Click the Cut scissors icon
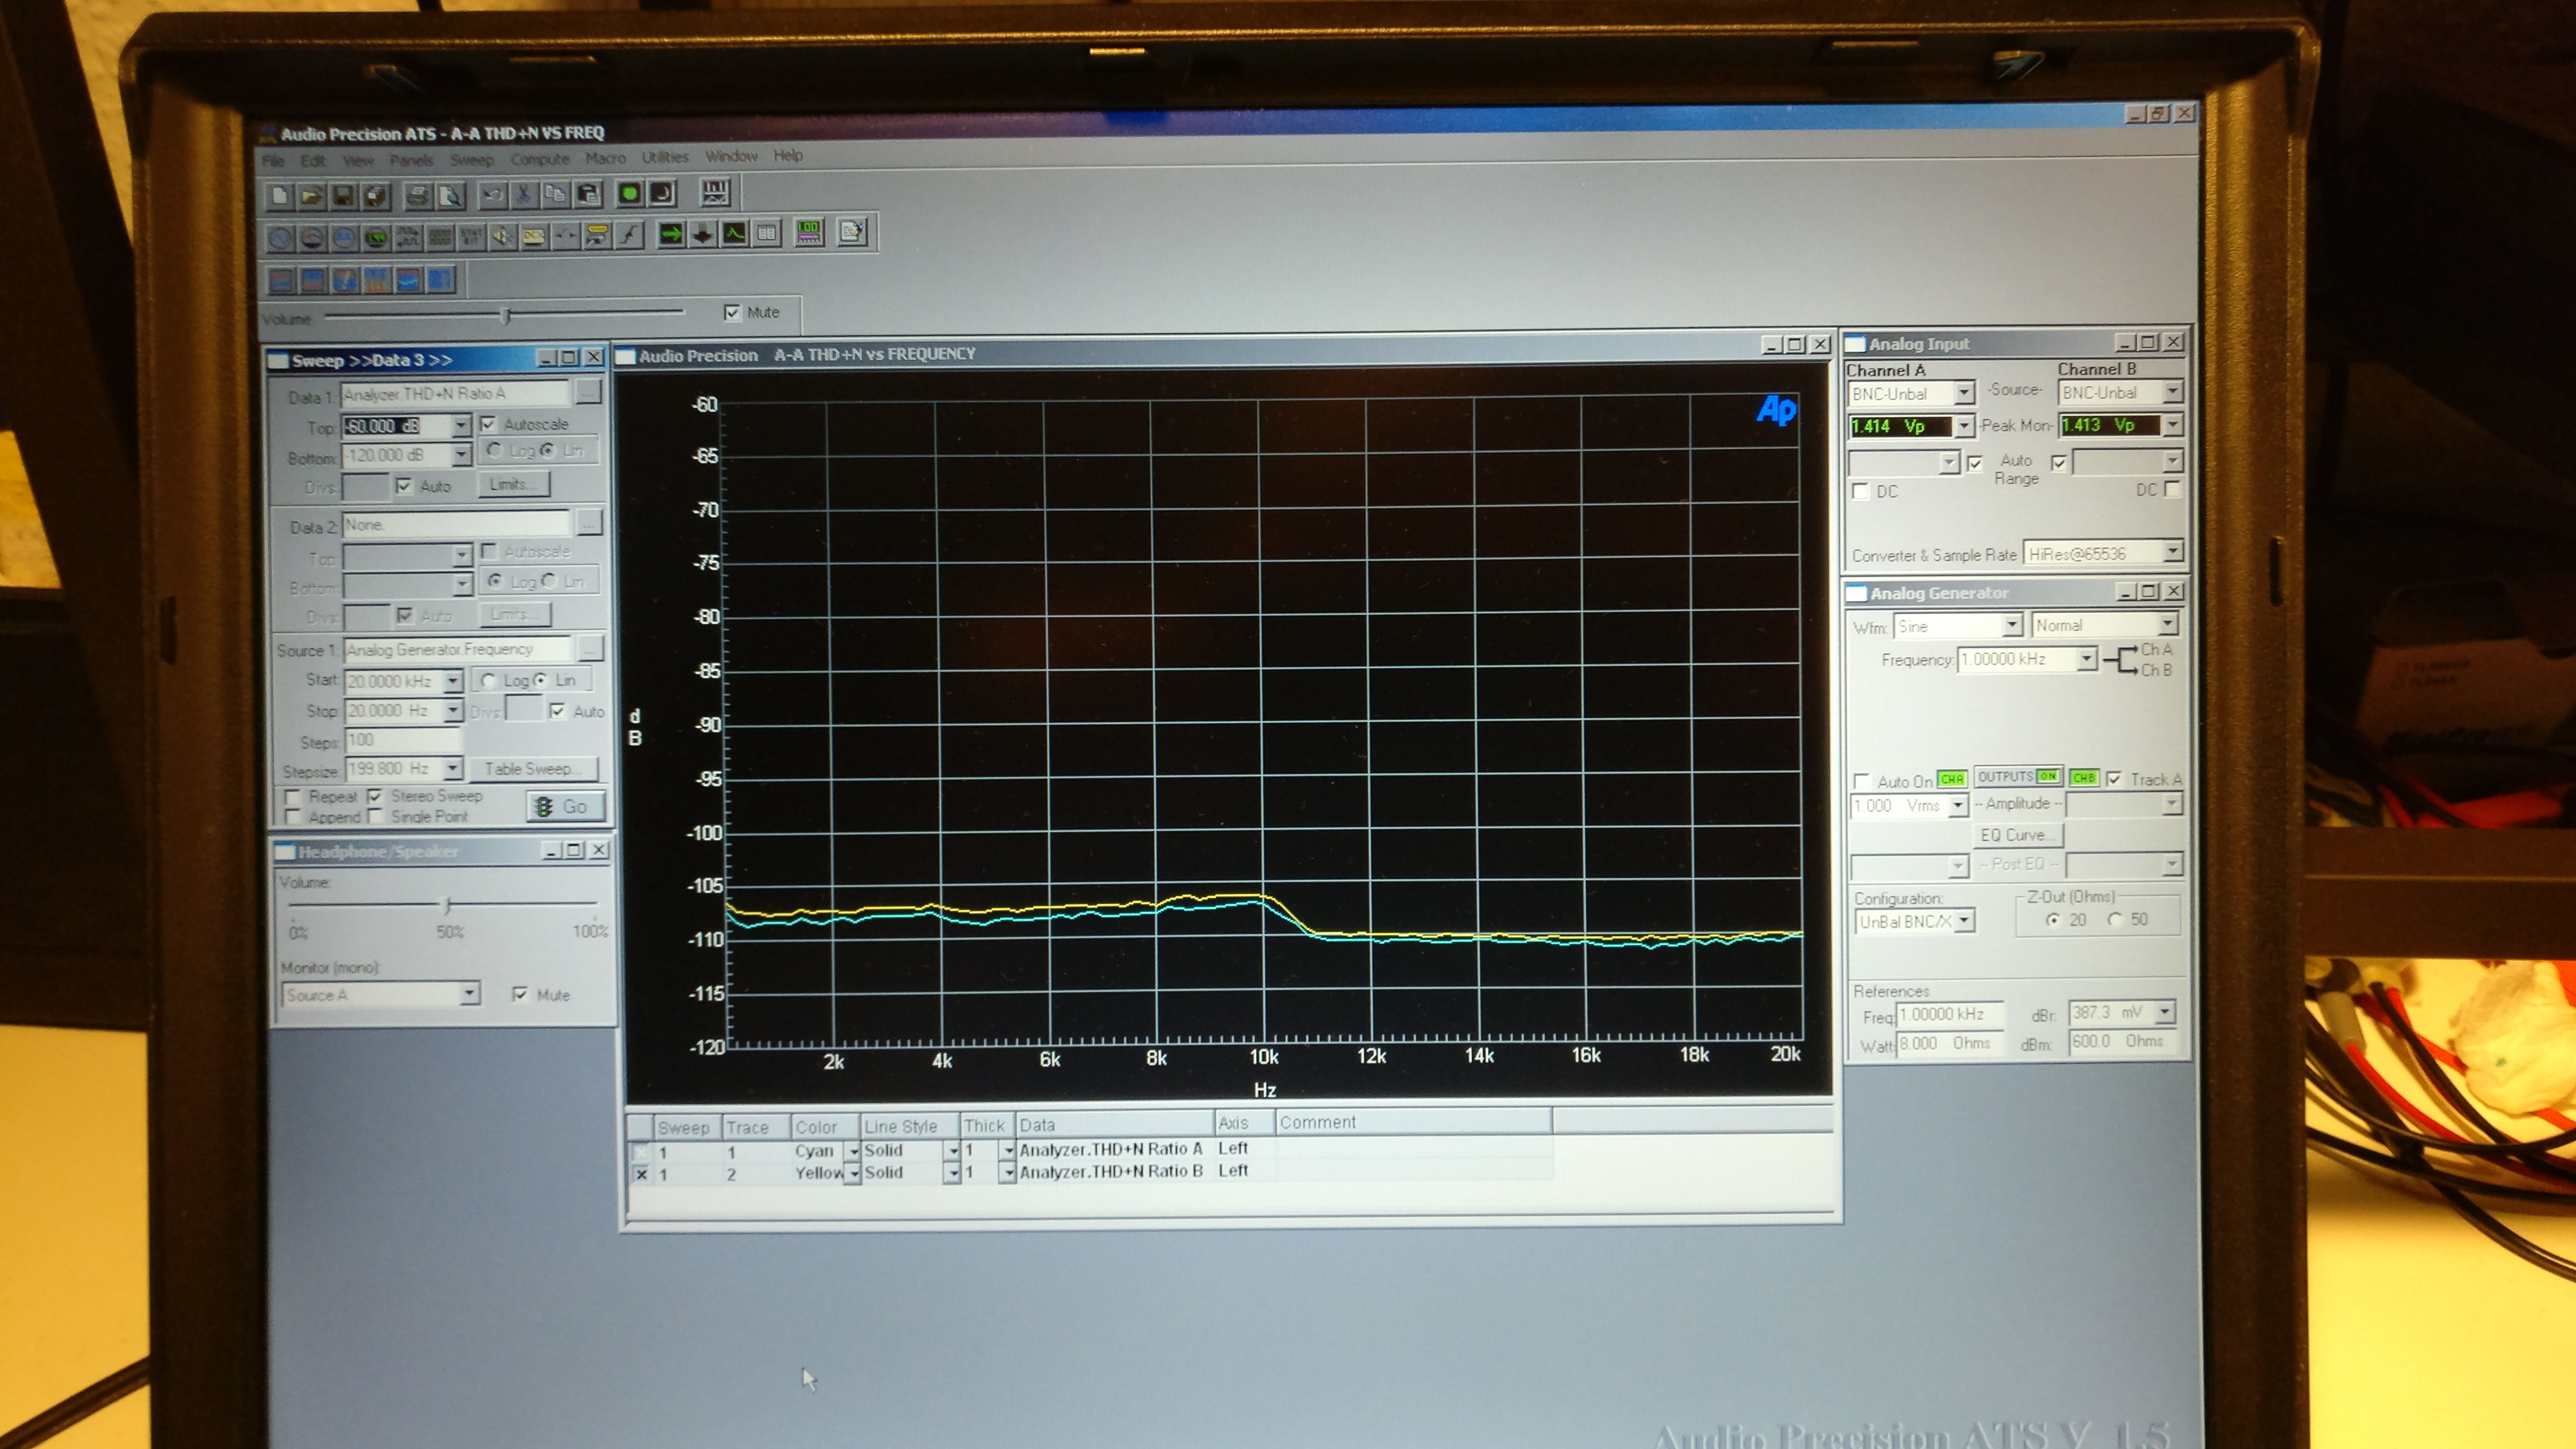This screenshot has height=1449, width=2576. (524, 194)
